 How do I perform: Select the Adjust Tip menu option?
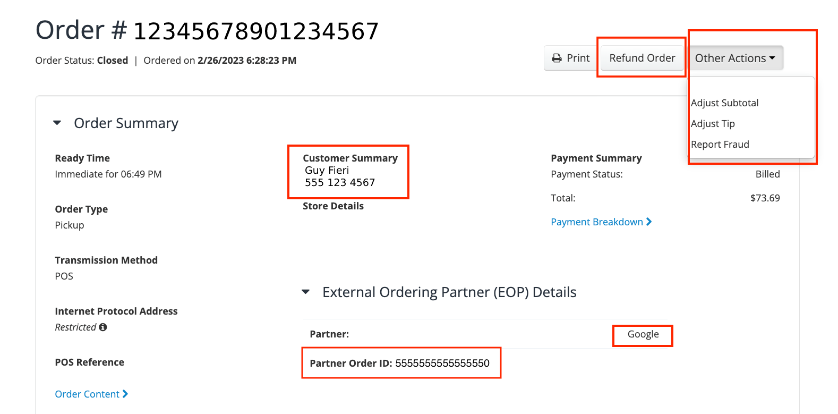tap(713, 124)
